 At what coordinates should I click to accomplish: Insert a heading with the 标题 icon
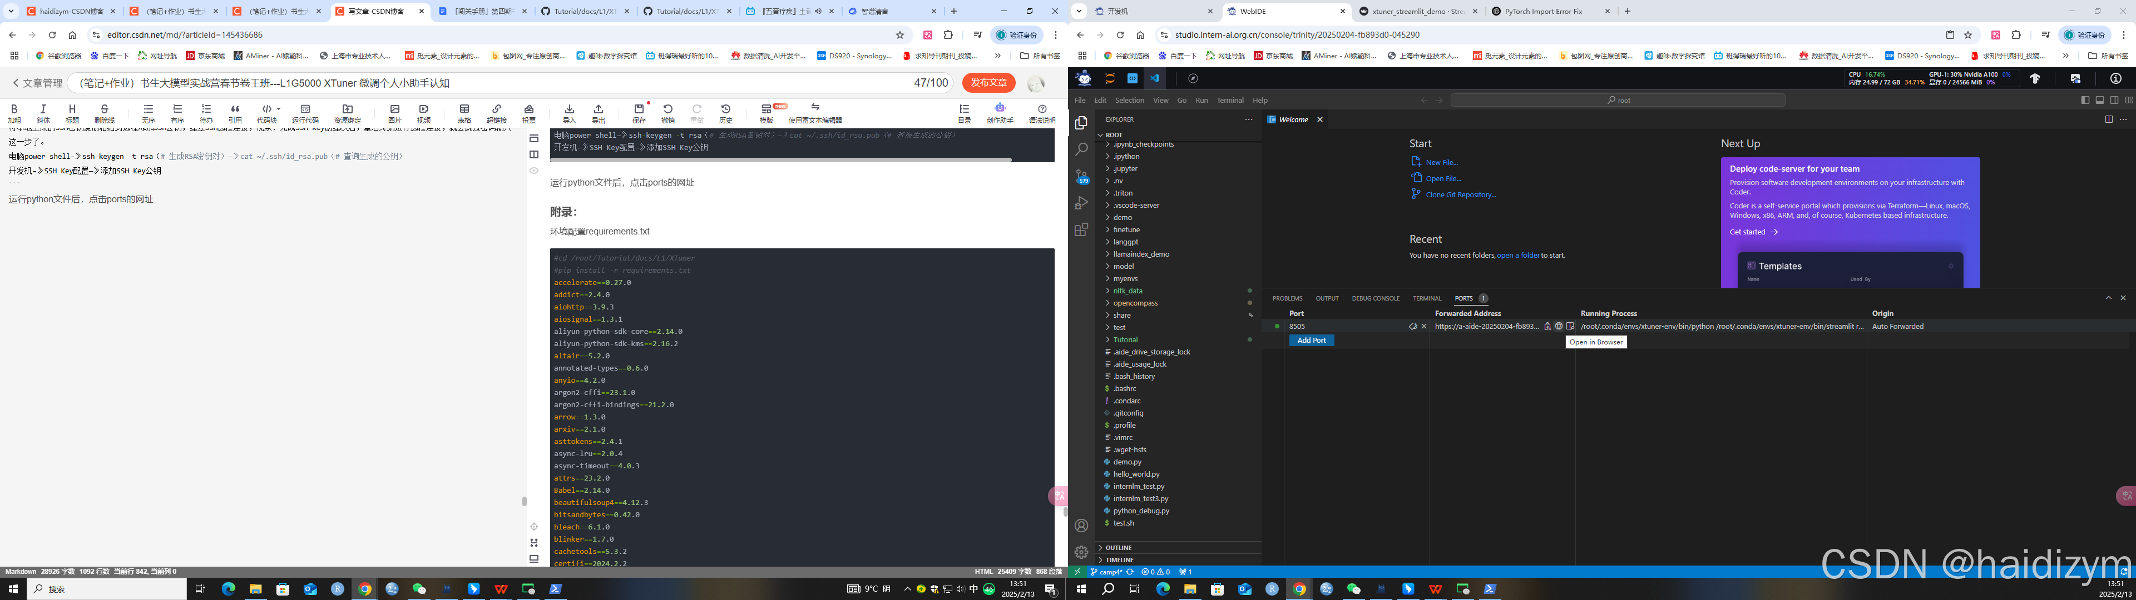(72, 113)
